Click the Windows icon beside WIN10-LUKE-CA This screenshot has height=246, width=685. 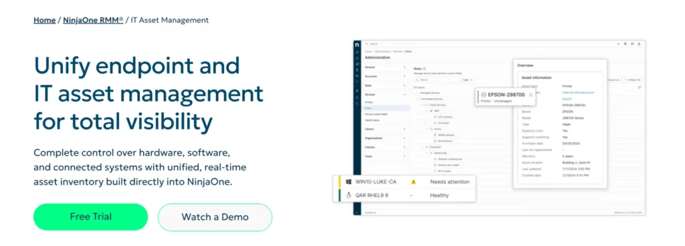click(x=349, y=182)
